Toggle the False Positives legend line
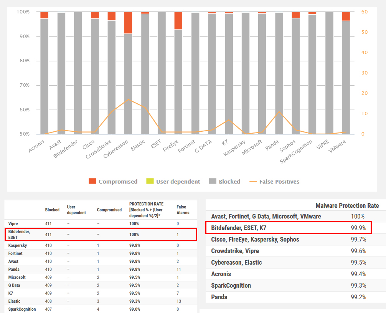The width and height of the screenshot is (386, 313). [274, 182]
